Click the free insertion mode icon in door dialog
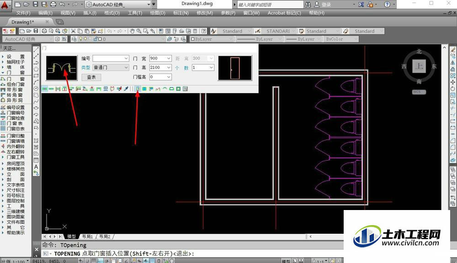The image size is (457, 263). point(45,89)
